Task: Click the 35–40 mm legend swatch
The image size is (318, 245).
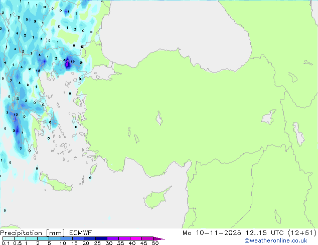Action: pyautogui.click(x=124, y=238)
